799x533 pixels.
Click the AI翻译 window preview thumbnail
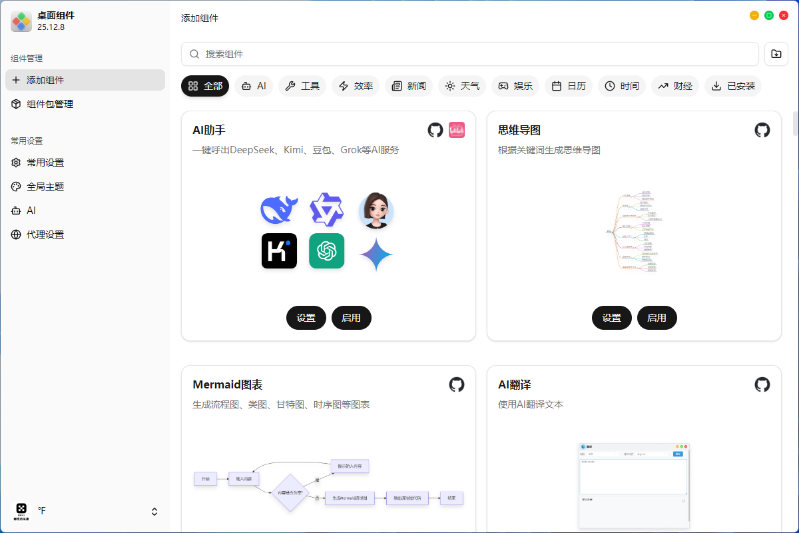coord(634,486)
